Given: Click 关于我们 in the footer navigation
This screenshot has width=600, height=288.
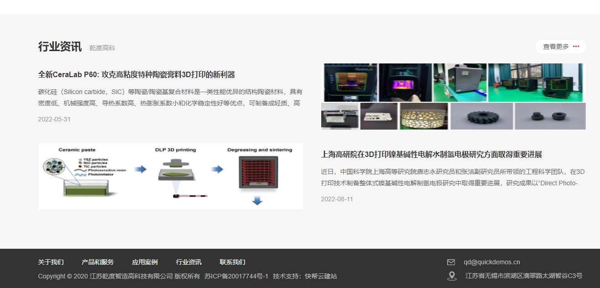Looking at the screenshot, I should coord(51,262).
